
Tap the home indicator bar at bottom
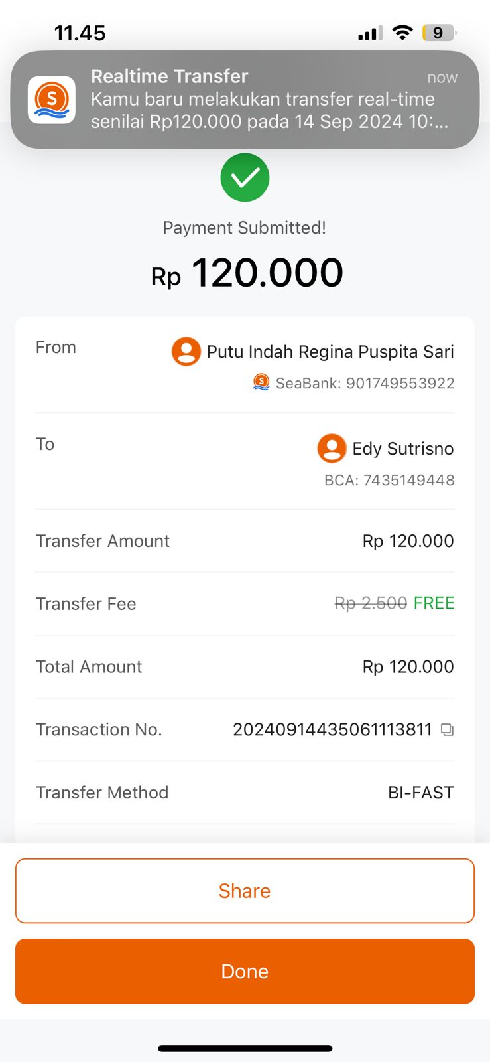click(x=245, y=1049)
